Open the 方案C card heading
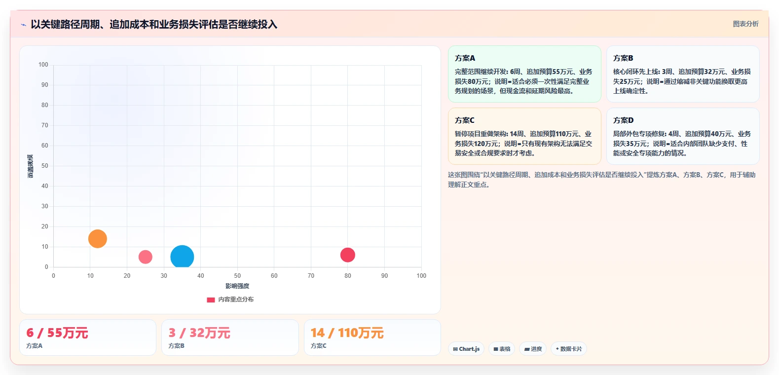This screenshot has width=779, height=375. [x=465, y=120]
